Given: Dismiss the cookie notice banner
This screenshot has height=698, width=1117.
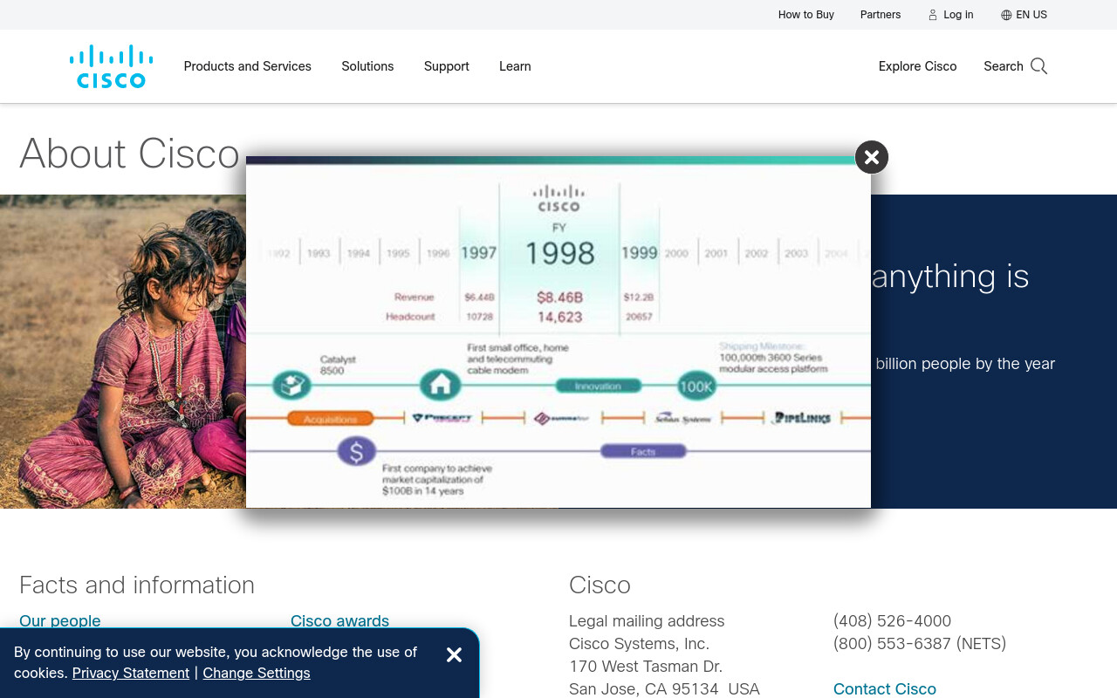Looking at the screenshot, I should pyautogui.click(x=454, y=655).
